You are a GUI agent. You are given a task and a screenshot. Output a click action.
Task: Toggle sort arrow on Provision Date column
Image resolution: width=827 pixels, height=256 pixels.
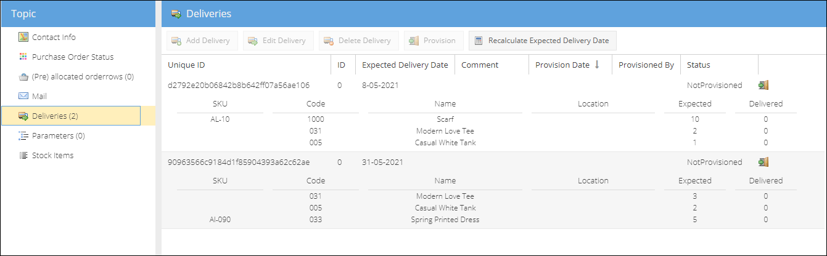(x=597, y=65)
